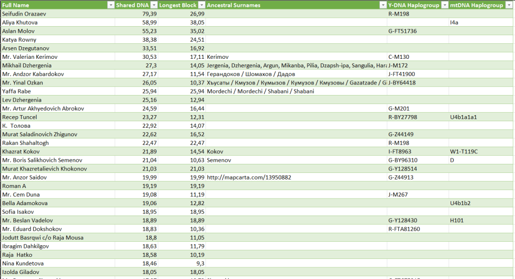
Task: Click the Izolda Giladov name cell
Action: click(x=21, y=272)
